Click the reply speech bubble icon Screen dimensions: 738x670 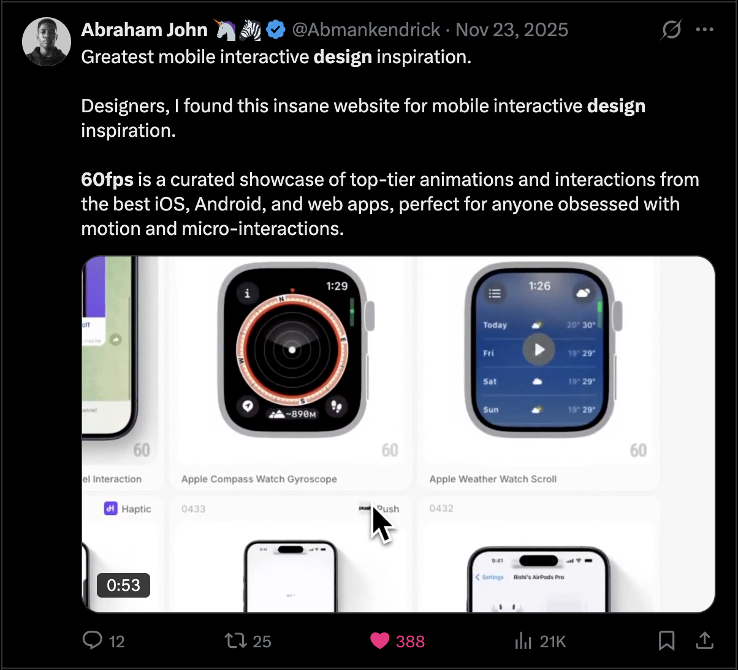92,641
